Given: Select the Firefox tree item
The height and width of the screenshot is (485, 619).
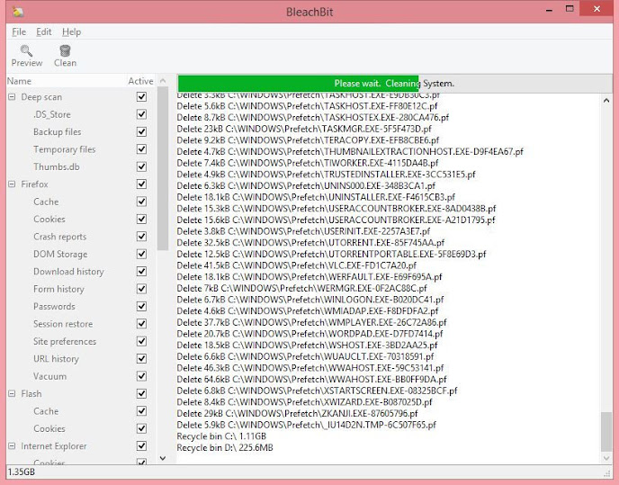Looking at the screenshot, I should (x=34, y=184).
